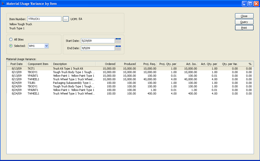260x161 pixels.
Task: Sort by the Component Item column header
Action: tap(38, 64)
